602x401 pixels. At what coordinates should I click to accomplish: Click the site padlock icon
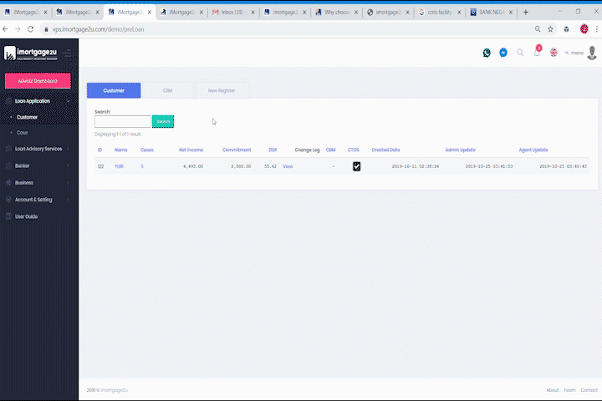click(46, 29)
